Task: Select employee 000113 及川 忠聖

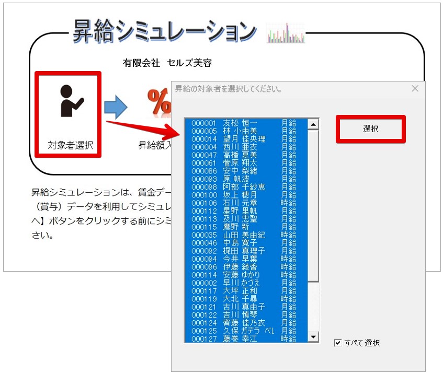Action: pos(246,219)
